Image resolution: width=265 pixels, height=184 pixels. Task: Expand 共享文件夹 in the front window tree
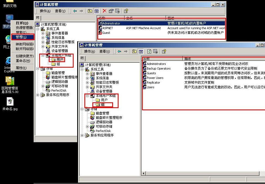pos(87,87)
